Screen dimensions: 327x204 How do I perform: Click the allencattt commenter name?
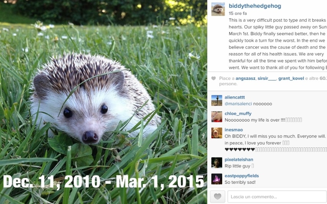coord(235,97)
